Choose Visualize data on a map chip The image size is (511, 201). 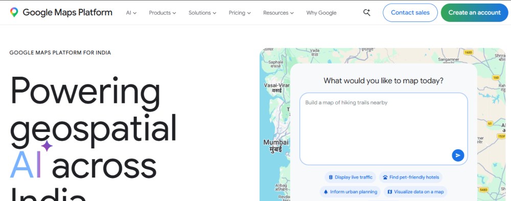(415, 192)
